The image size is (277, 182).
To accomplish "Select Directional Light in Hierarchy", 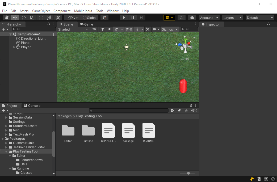I will point(33,39).
